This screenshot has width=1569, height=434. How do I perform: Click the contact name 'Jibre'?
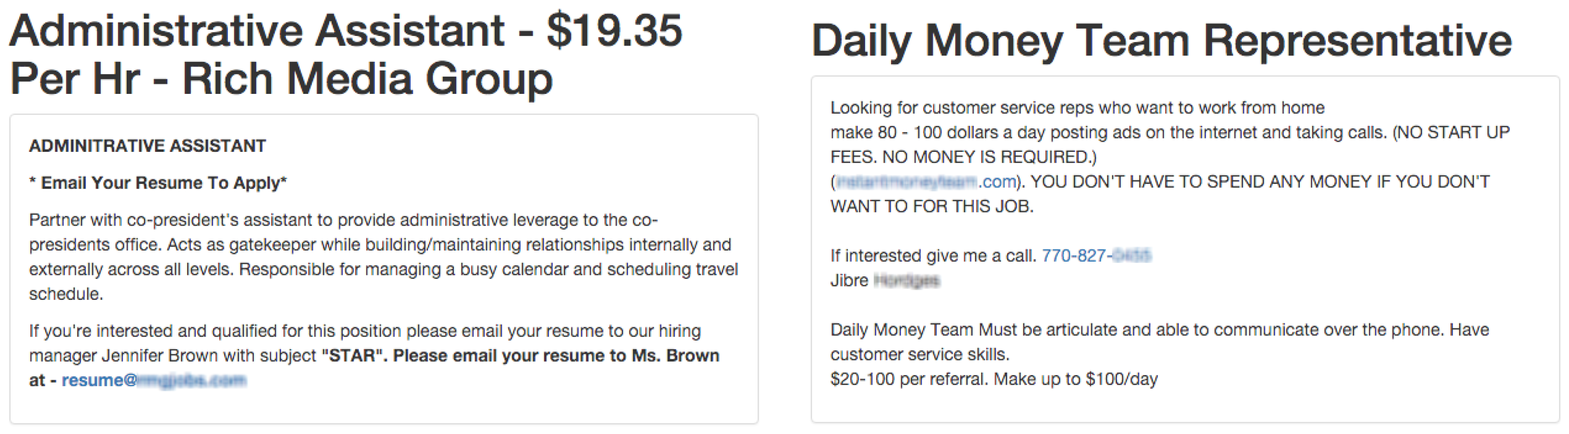pyautogui.click(x=849, y=281)
